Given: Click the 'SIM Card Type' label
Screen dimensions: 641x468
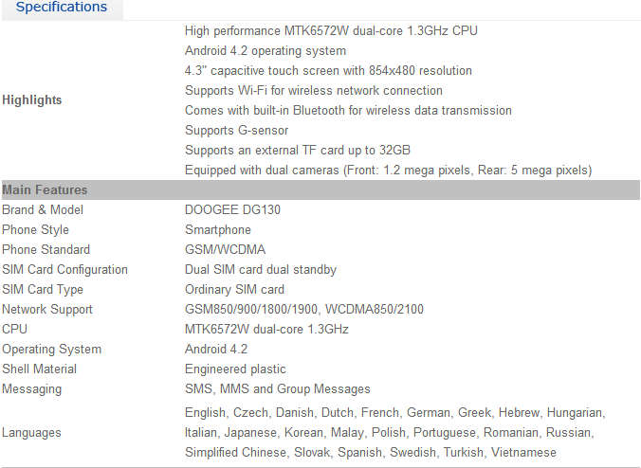Looking at the screenshot, I should (43, 290).
